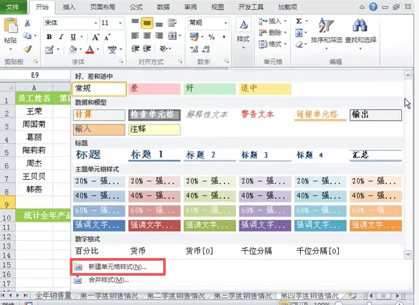Increase font size with large A icon

95,37
